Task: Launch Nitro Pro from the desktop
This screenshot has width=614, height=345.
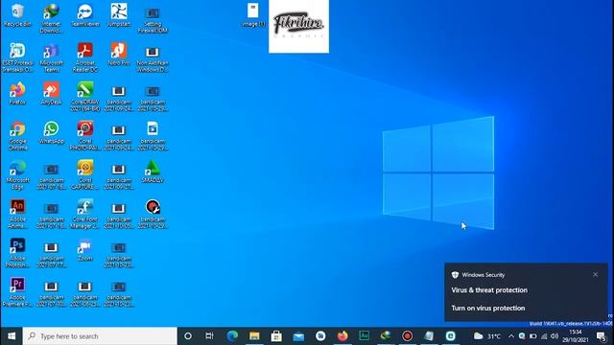Action: pos(119,55)
